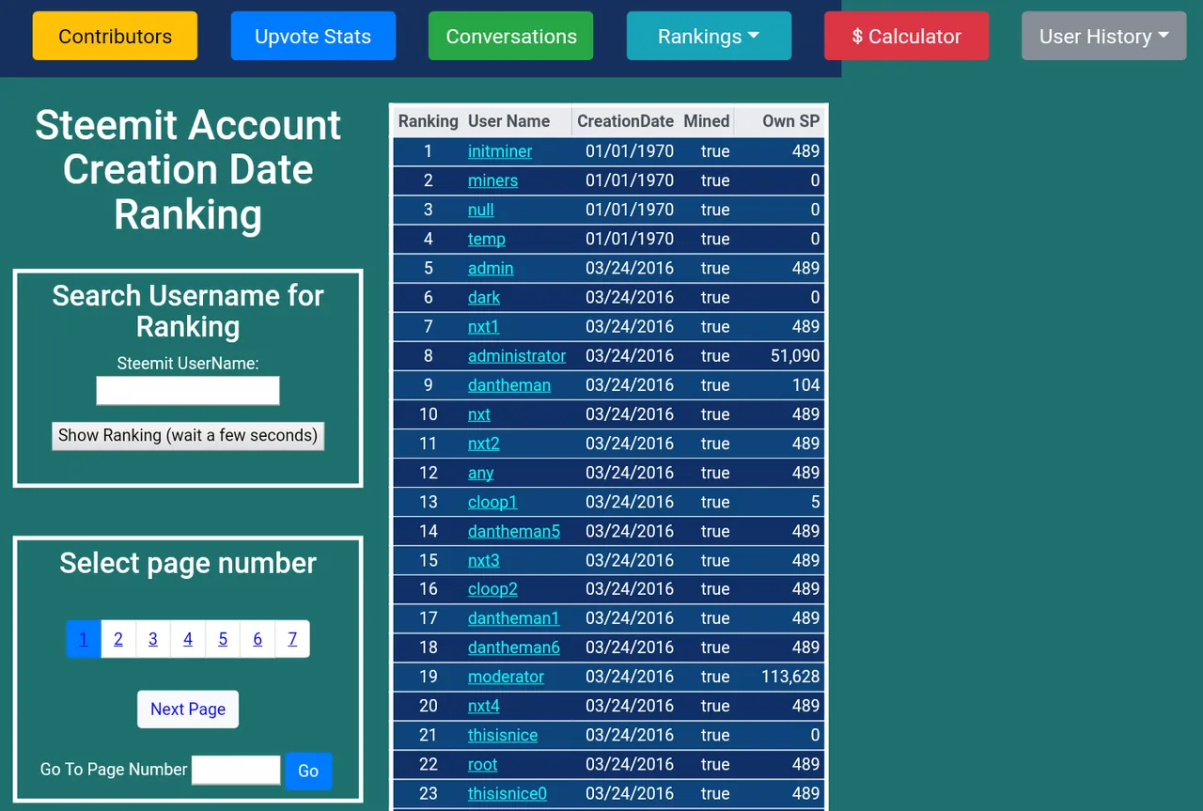
Task: Focus the Steemit UserName input field
Action: [188, 390]
